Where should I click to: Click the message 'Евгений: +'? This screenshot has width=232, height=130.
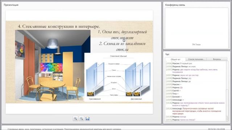(174, 97)
